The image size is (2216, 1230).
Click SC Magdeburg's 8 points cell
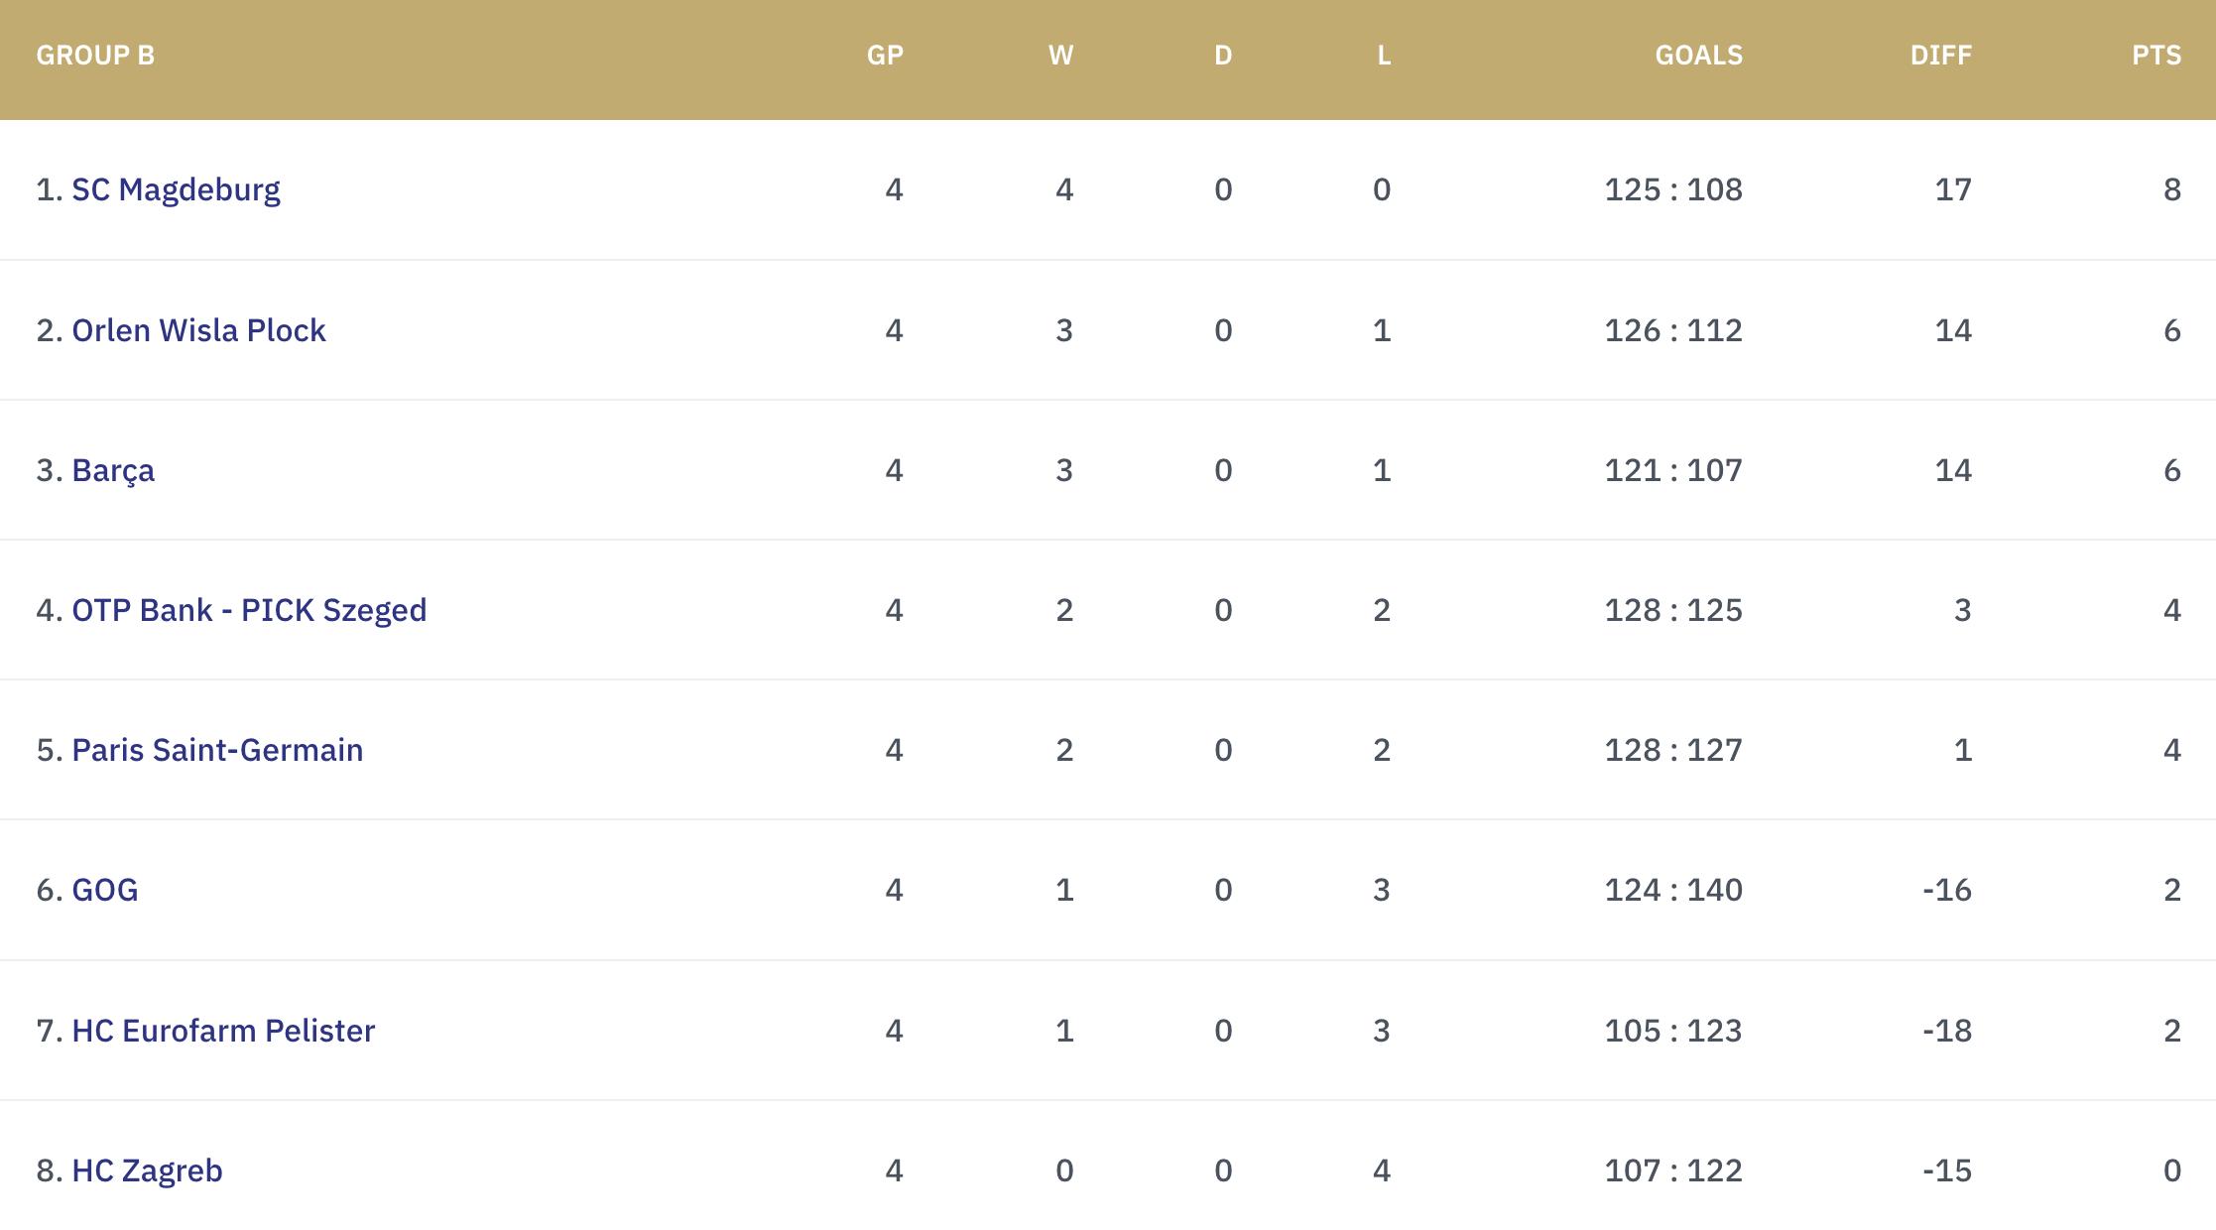point(2171,189)
